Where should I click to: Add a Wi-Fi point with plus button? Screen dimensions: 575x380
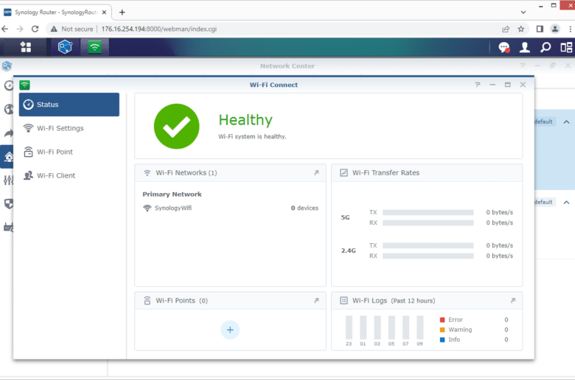[230, 330]
